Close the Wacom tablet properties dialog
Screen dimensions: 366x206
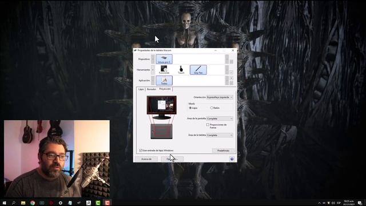point(233,50)
